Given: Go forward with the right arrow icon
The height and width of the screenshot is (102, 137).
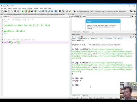Looking at the screenshot, I should coord(78,11).
